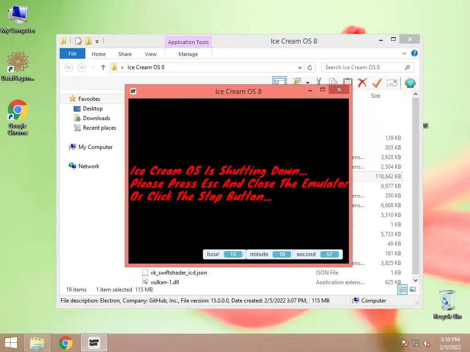Open the Share ribbon tab
This screenshot has height=352, width=470.
[x=125, y=54]
